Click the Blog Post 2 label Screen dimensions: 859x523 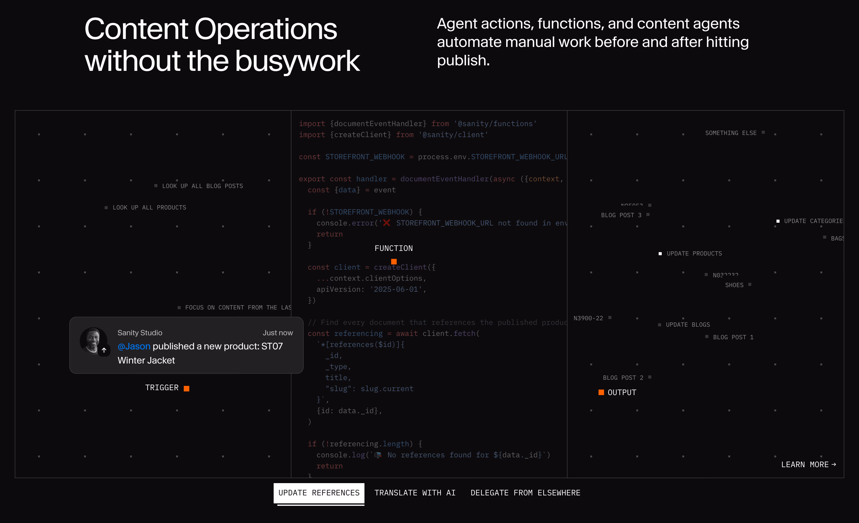point(623,378)
